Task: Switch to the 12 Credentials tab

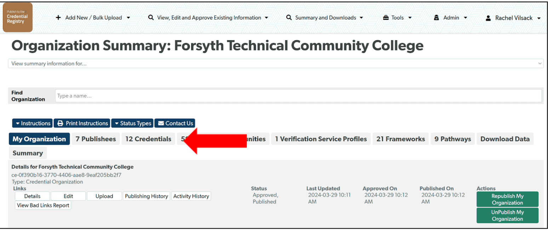Action: [148, 139]
